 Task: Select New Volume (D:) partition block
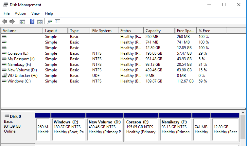[x=105, y=127]
